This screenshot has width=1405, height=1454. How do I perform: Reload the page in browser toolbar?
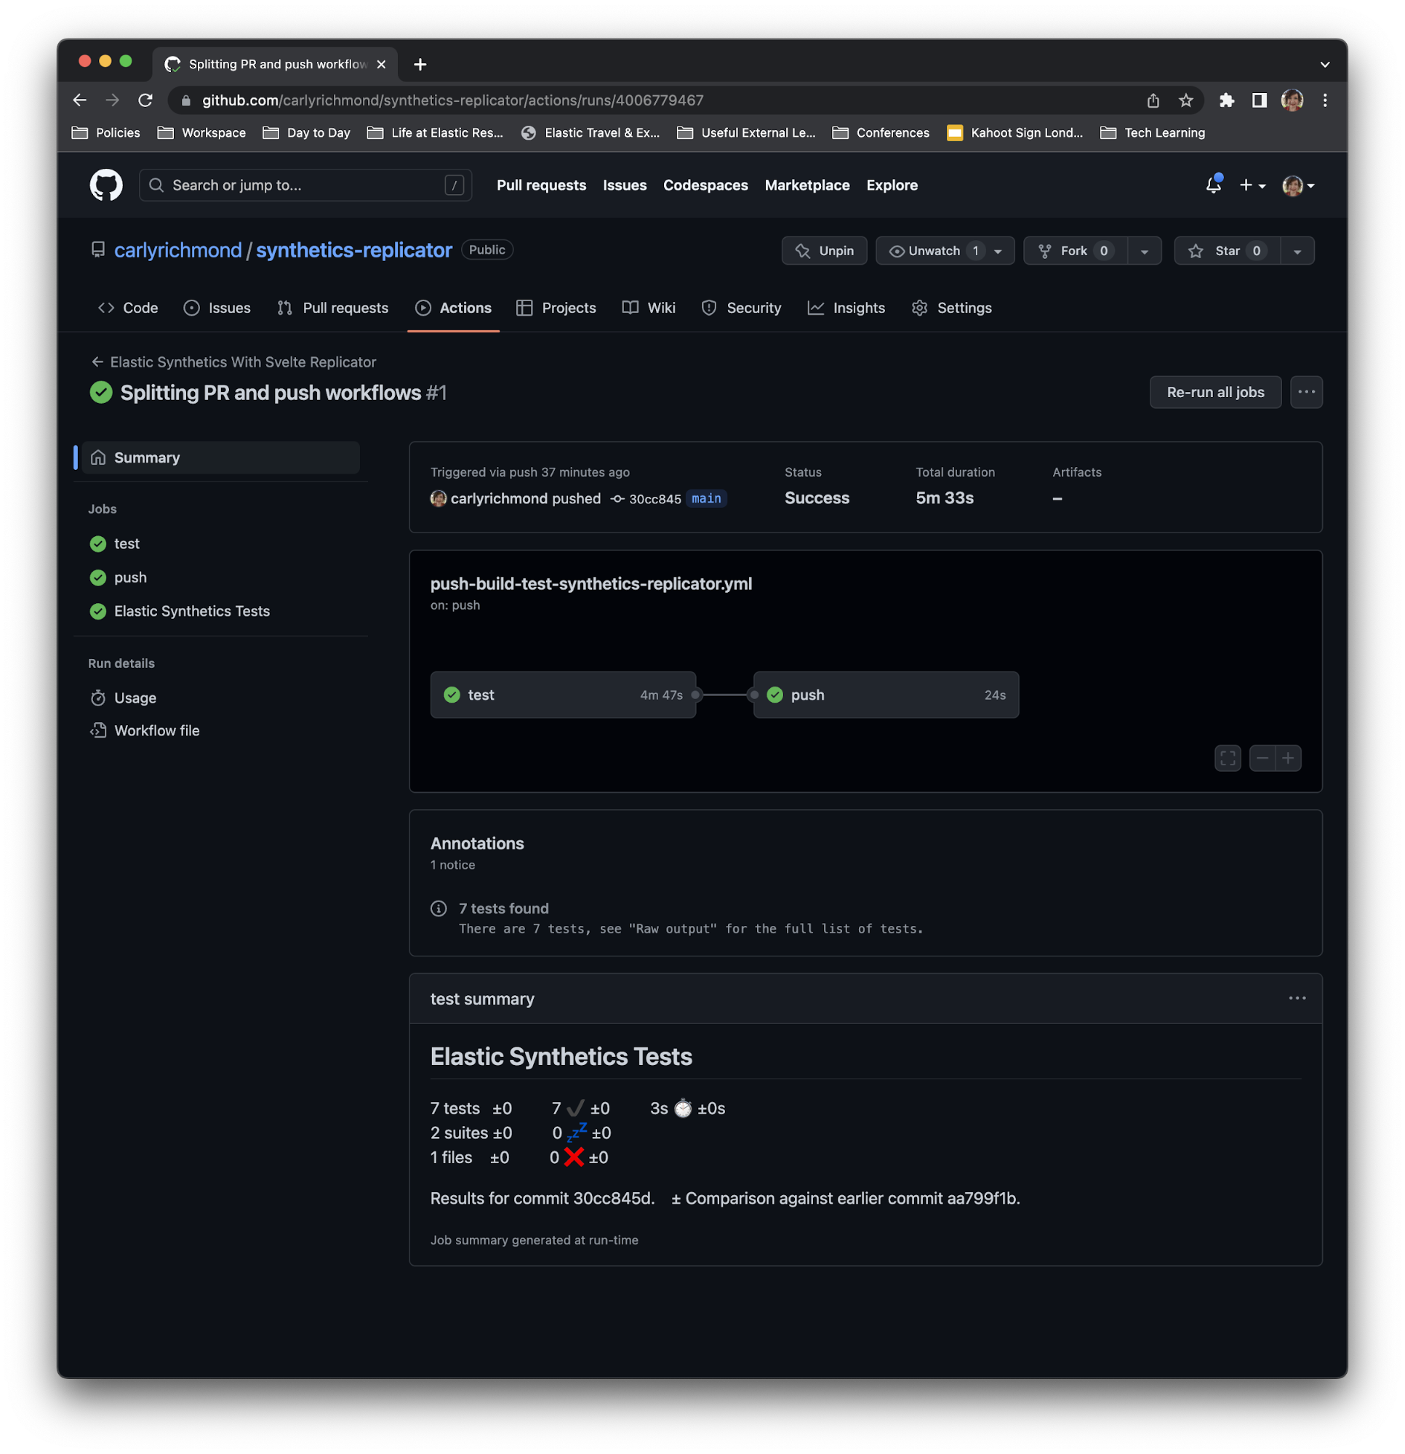pos(146,100)
